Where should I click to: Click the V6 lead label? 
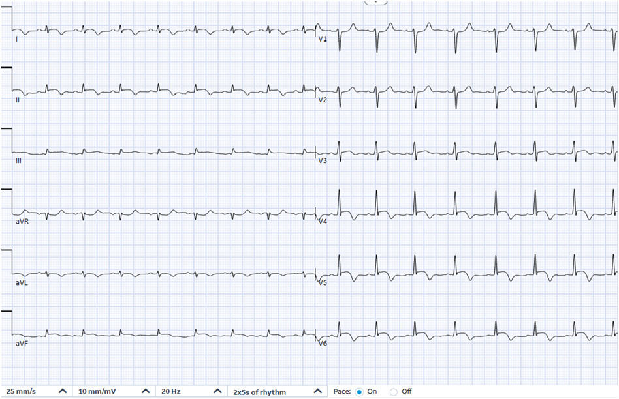click(x=323, y=344)
